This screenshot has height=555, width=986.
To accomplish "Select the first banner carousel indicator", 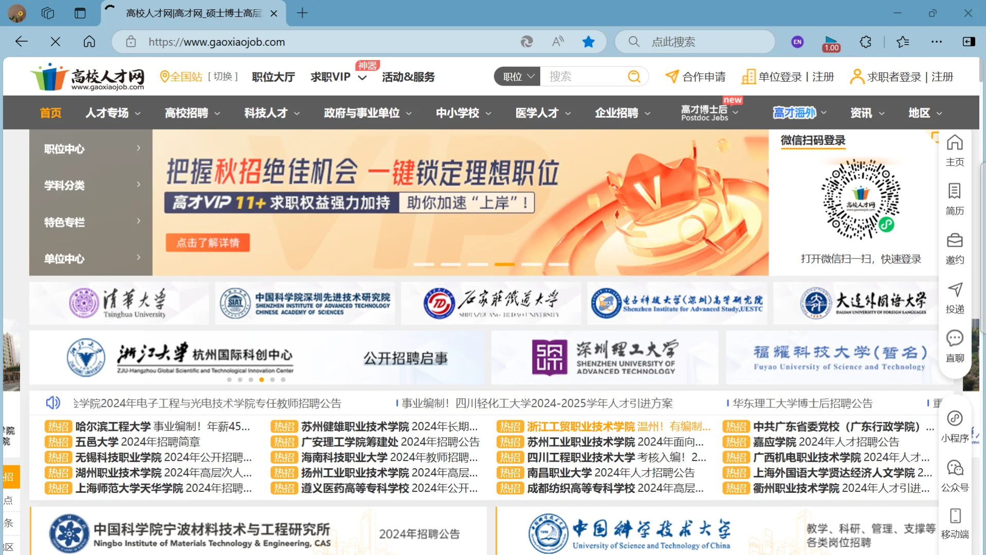I will pos(424,264).
